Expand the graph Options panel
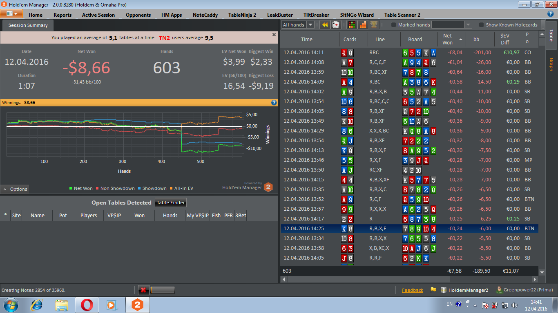The image size is (558, 313). [15, 189]
